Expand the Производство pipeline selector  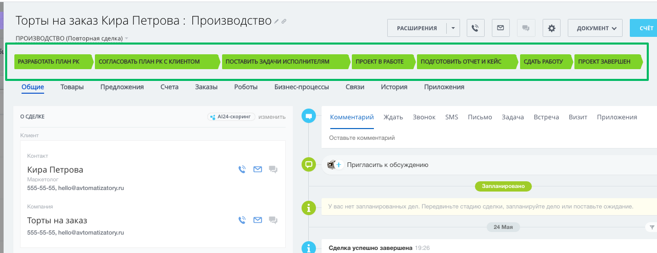[126, 38]
